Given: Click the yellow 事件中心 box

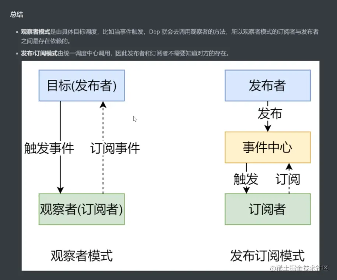Looking at the screenshot, I should pos(267,147).
